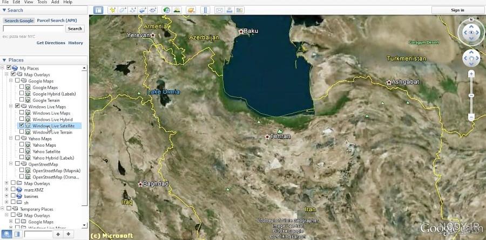
Task: Select the Add Image Overlay tool
Action: point(143,10)
